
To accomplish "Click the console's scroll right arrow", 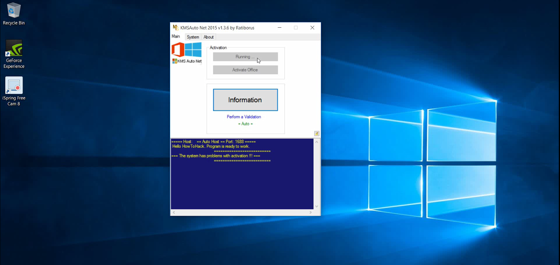I will pyautogui.click(x=310, y=212).
